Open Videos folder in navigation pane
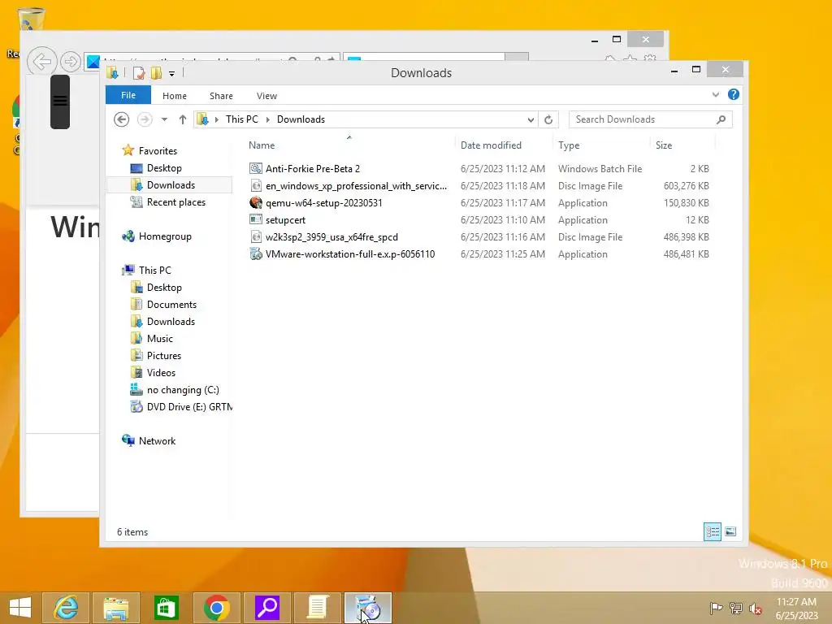This screenshot has height=624, width=832. tap(161, 372)
